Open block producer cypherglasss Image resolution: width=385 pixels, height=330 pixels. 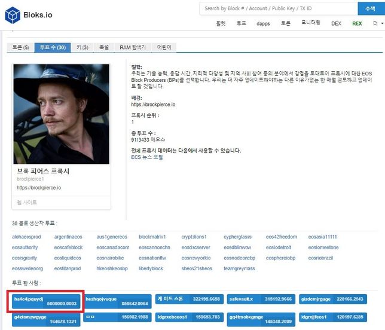point(237,237)
